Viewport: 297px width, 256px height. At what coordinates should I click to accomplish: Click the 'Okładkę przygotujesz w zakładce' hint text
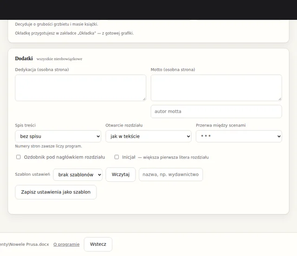74,33
